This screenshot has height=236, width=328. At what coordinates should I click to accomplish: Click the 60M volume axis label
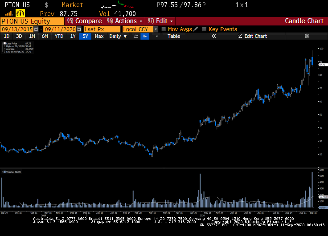click(x=321, y=170)
